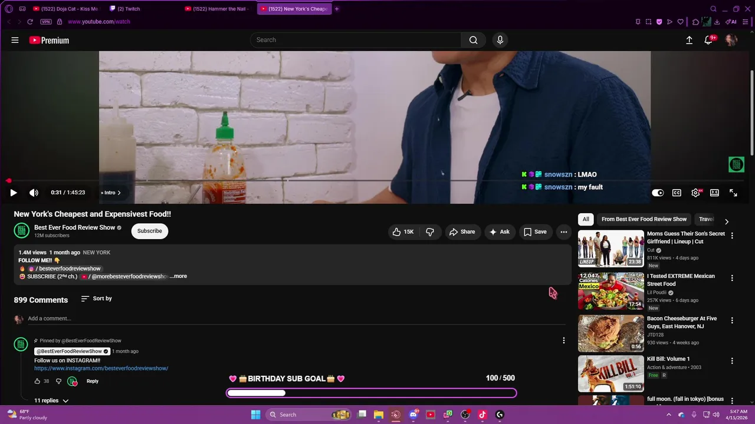755x424 pixels.
Task: Start voice search with microphone icon
Action: [500, 40]
